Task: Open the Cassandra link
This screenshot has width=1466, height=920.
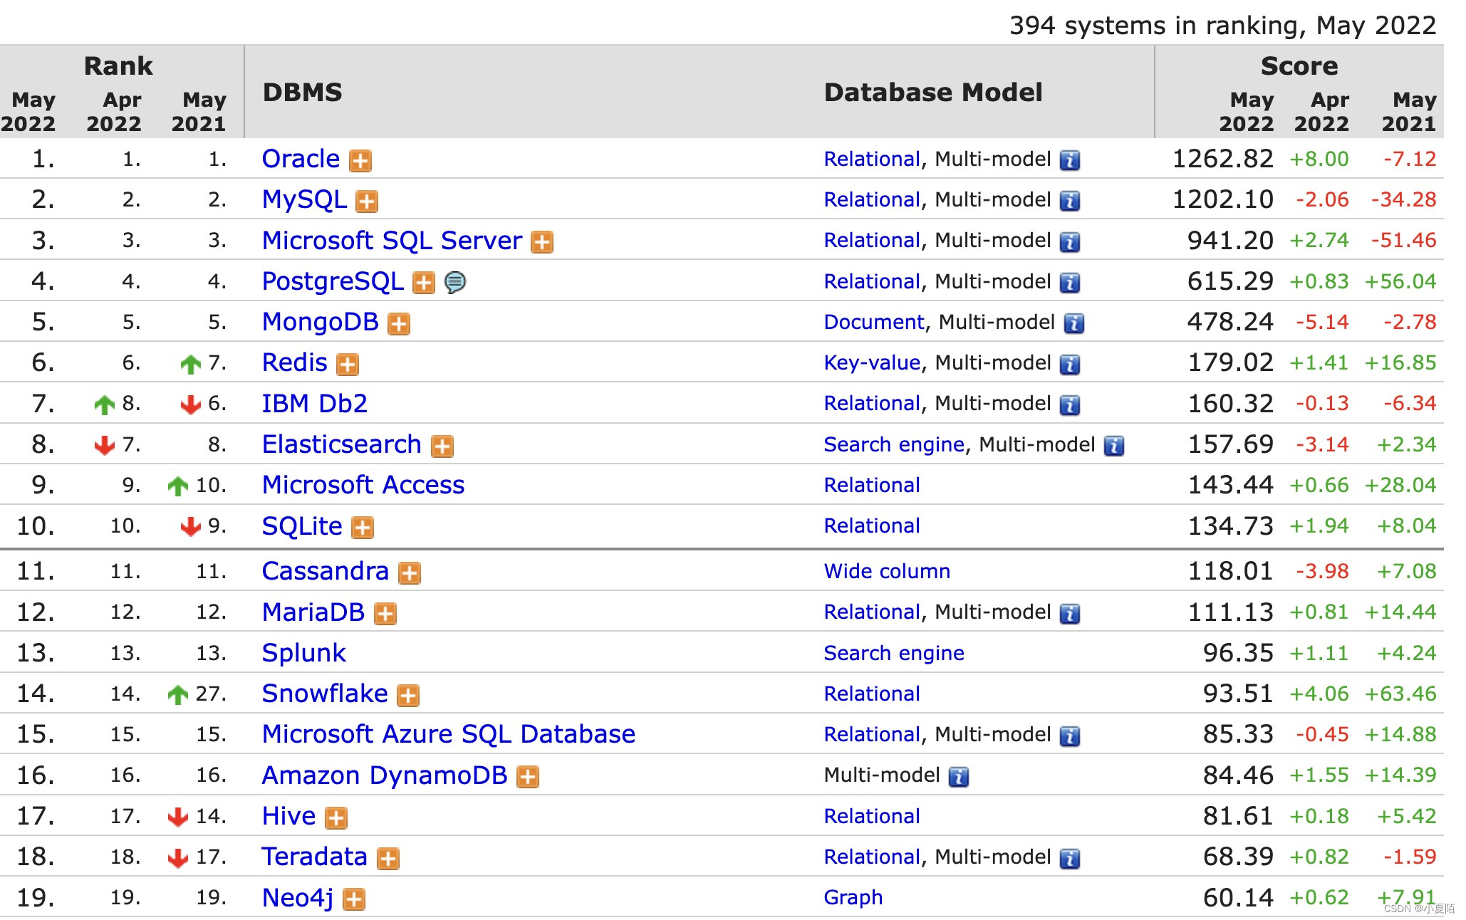Action: (x=326, y=571)
